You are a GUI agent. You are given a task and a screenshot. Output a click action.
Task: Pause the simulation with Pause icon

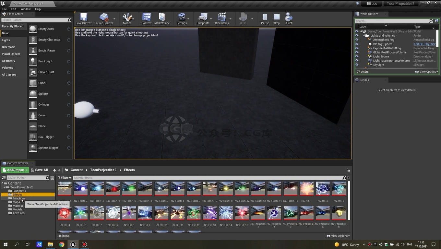265,18
